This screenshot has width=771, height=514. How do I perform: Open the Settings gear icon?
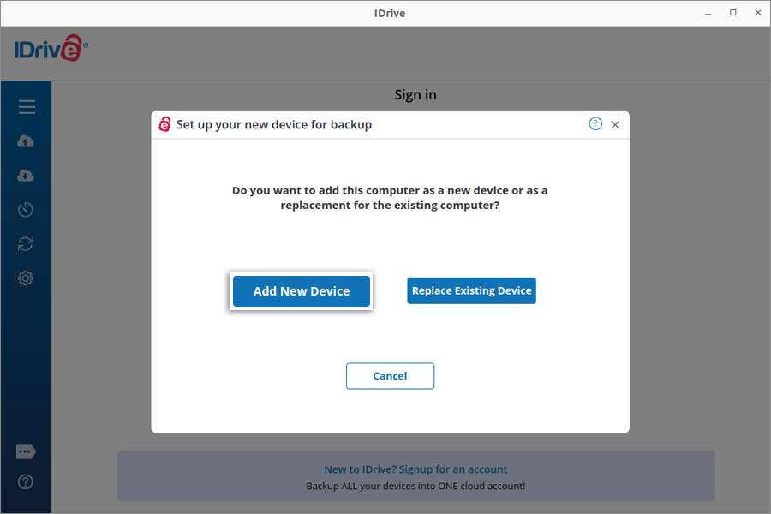(26, 278)
